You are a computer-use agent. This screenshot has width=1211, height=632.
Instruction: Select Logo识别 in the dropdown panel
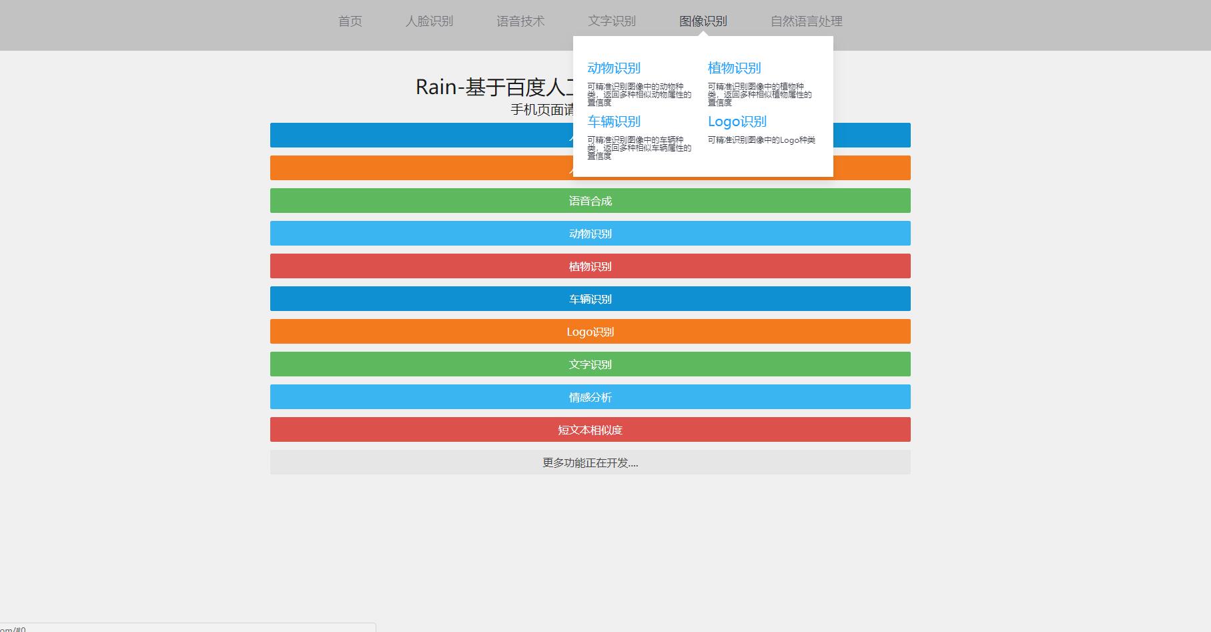(x=737, y=121)
